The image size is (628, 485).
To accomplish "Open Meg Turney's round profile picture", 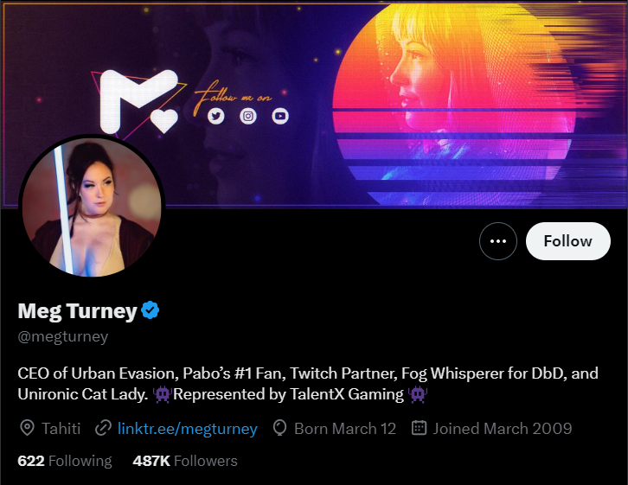I will pyautogui.click(x=91, y=207).
